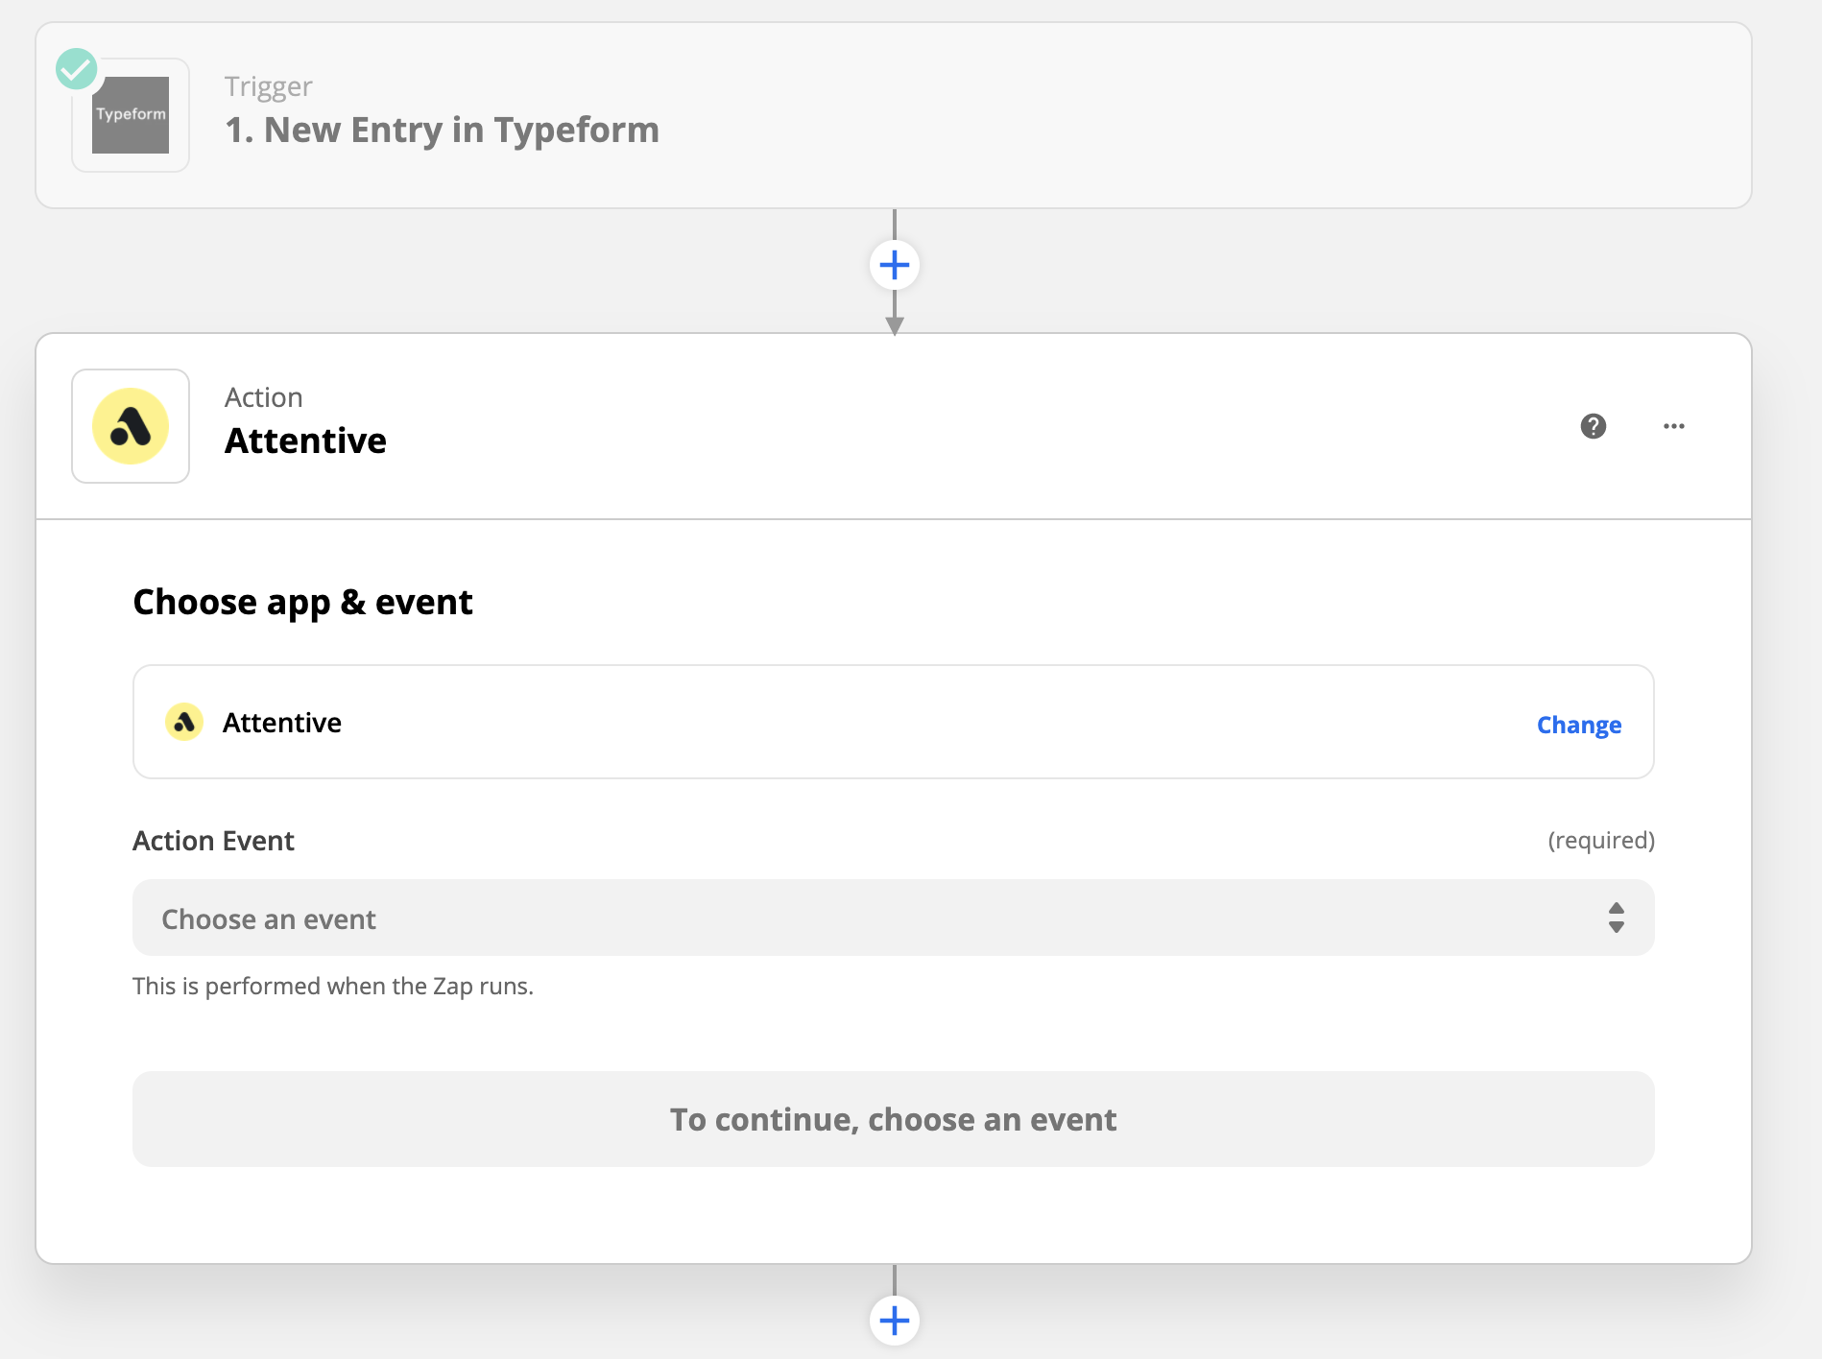Open the '1. New Entry in Typeform' trigger step
Image resolution: width=1822 pixels, height=1359 pixels.
(x=894, y=115)
